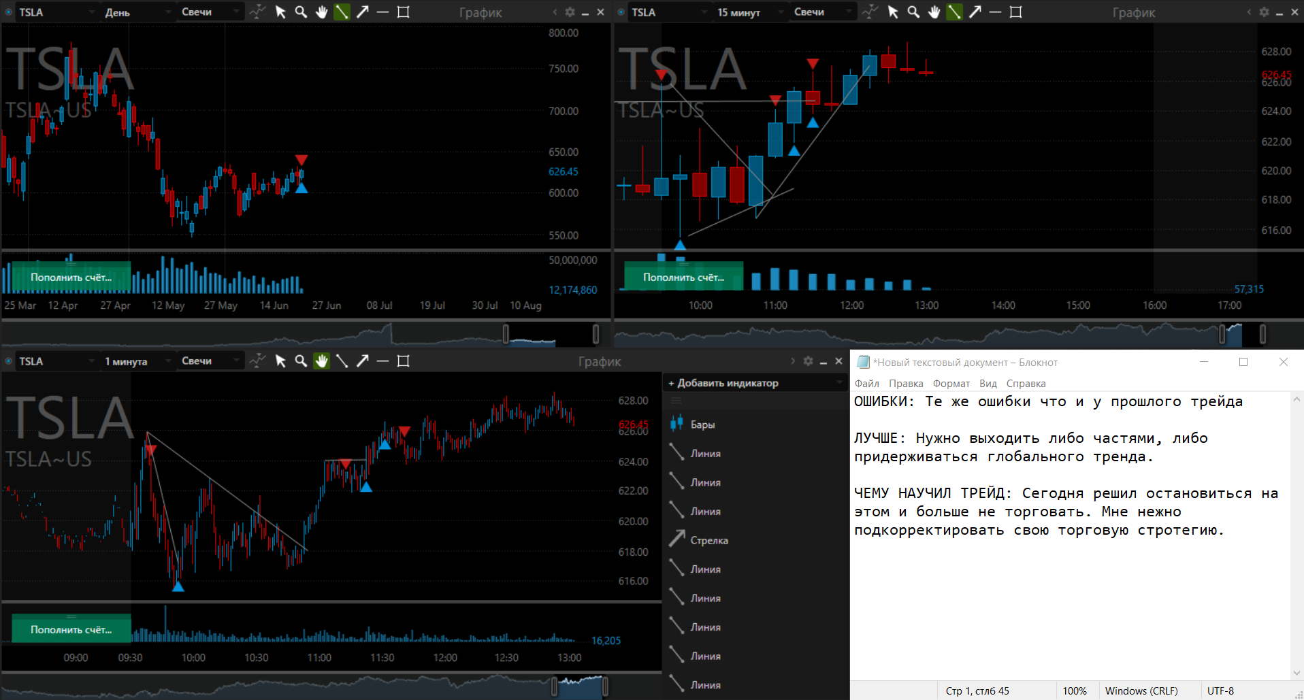Choose the hand pan tool in daily chart
Image resolution: width=1304 pixels, height=700 pixels.
coord(321,12)
